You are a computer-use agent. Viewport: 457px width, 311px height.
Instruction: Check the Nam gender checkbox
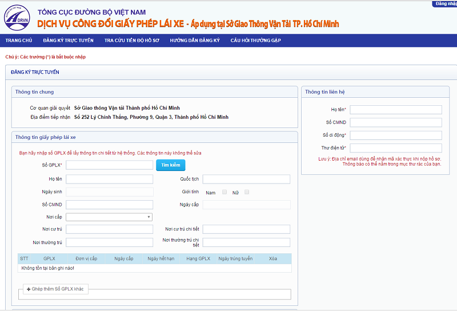pos(225,192)
